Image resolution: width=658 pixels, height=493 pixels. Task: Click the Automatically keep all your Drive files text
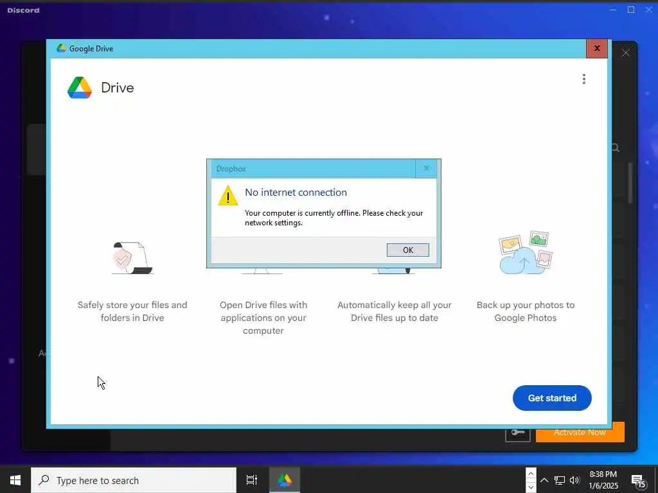coord(395,311)
